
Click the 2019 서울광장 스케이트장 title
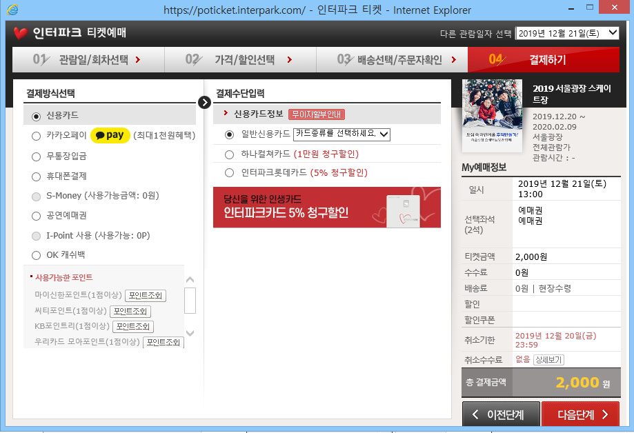click(572, 94)
